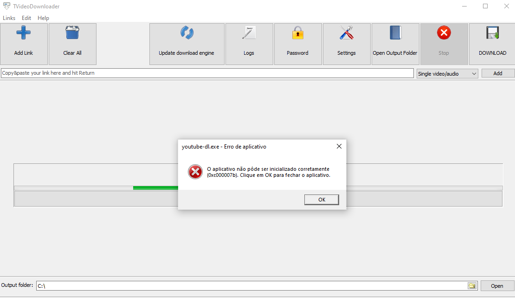
Task: Click the Output folder label
Action: pos(17,285)
